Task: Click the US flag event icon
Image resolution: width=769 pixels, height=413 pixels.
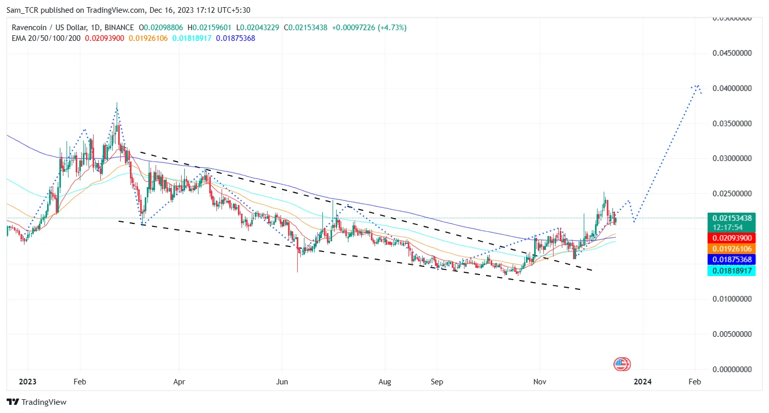Action: tap(622, 364)
